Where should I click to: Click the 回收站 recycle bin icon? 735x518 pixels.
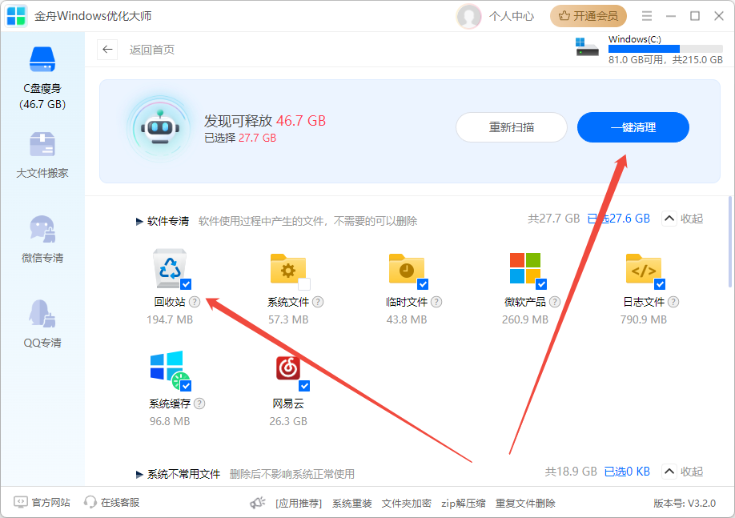tap(170, 268)
